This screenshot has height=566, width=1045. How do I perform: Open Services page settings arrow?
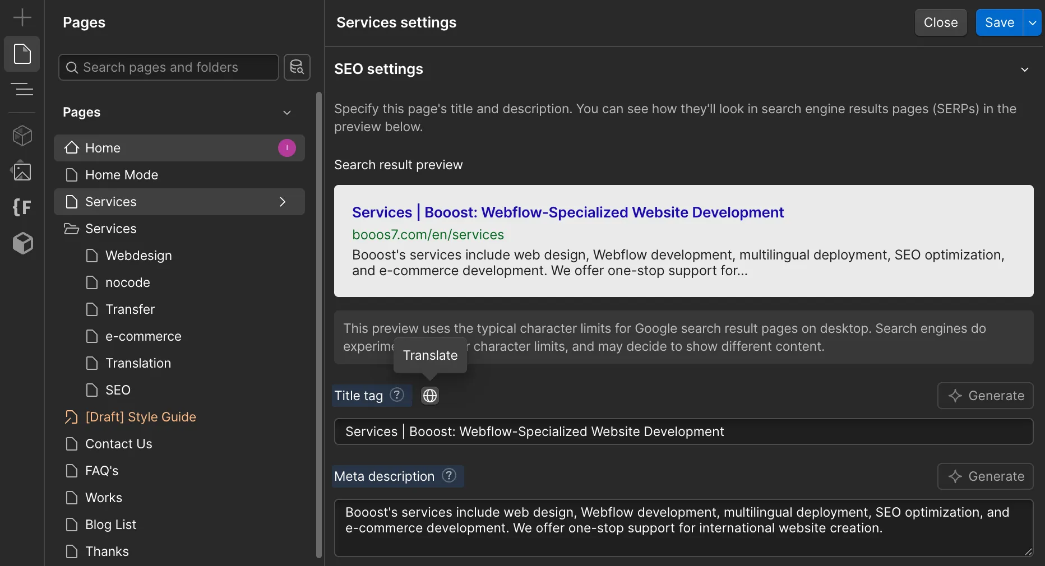coord(283,202)
